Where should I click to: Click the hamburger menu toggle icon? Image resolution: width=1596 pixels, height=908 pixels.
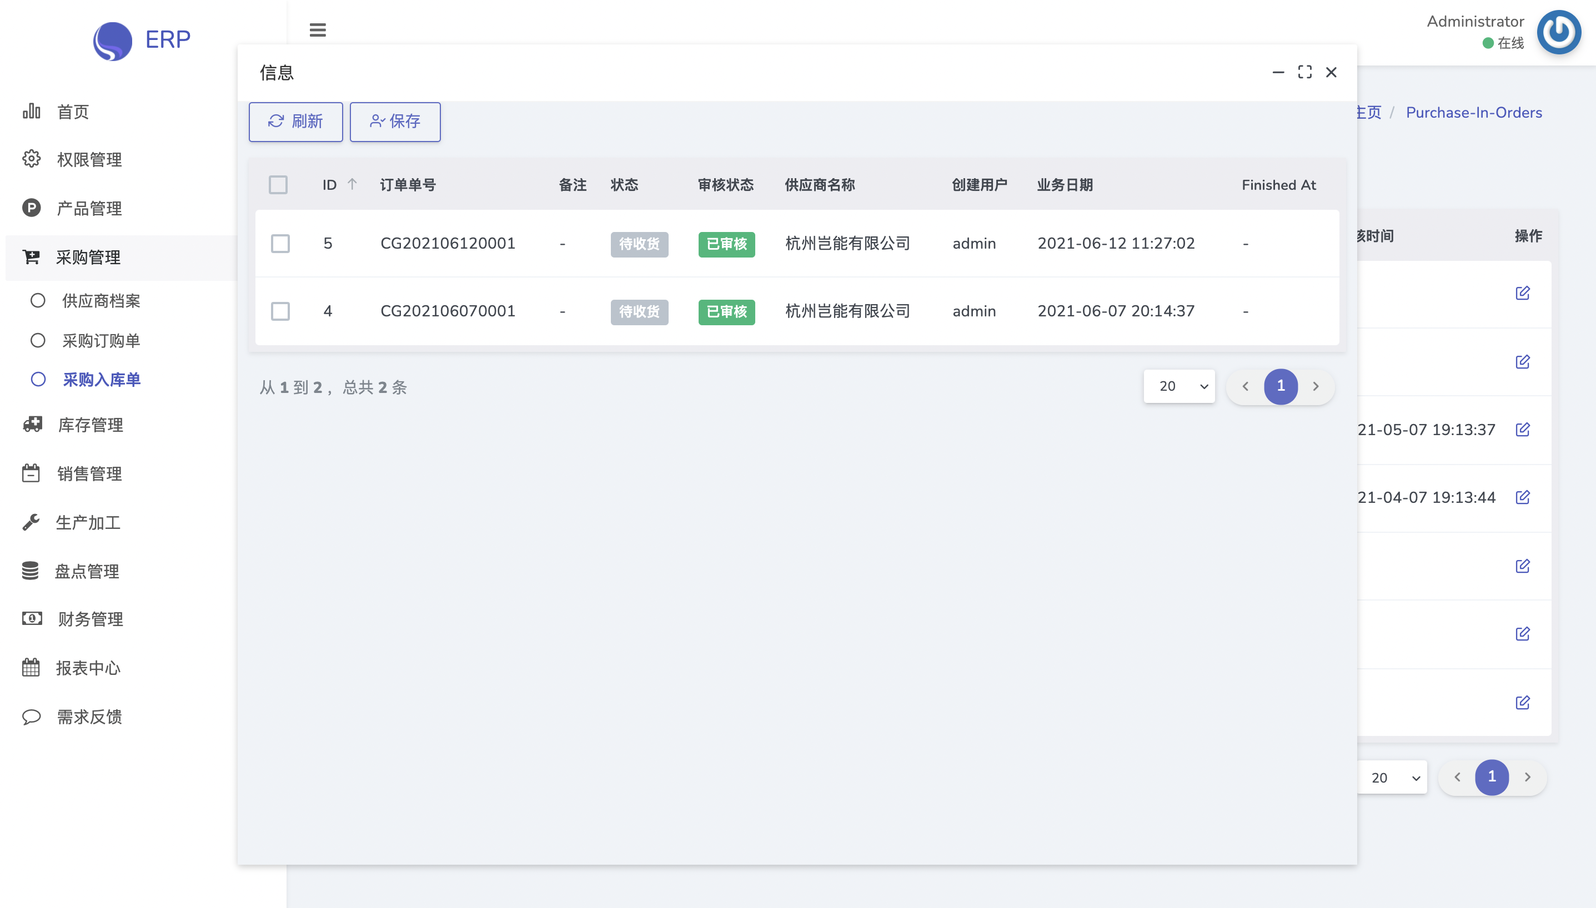(318, 30)
